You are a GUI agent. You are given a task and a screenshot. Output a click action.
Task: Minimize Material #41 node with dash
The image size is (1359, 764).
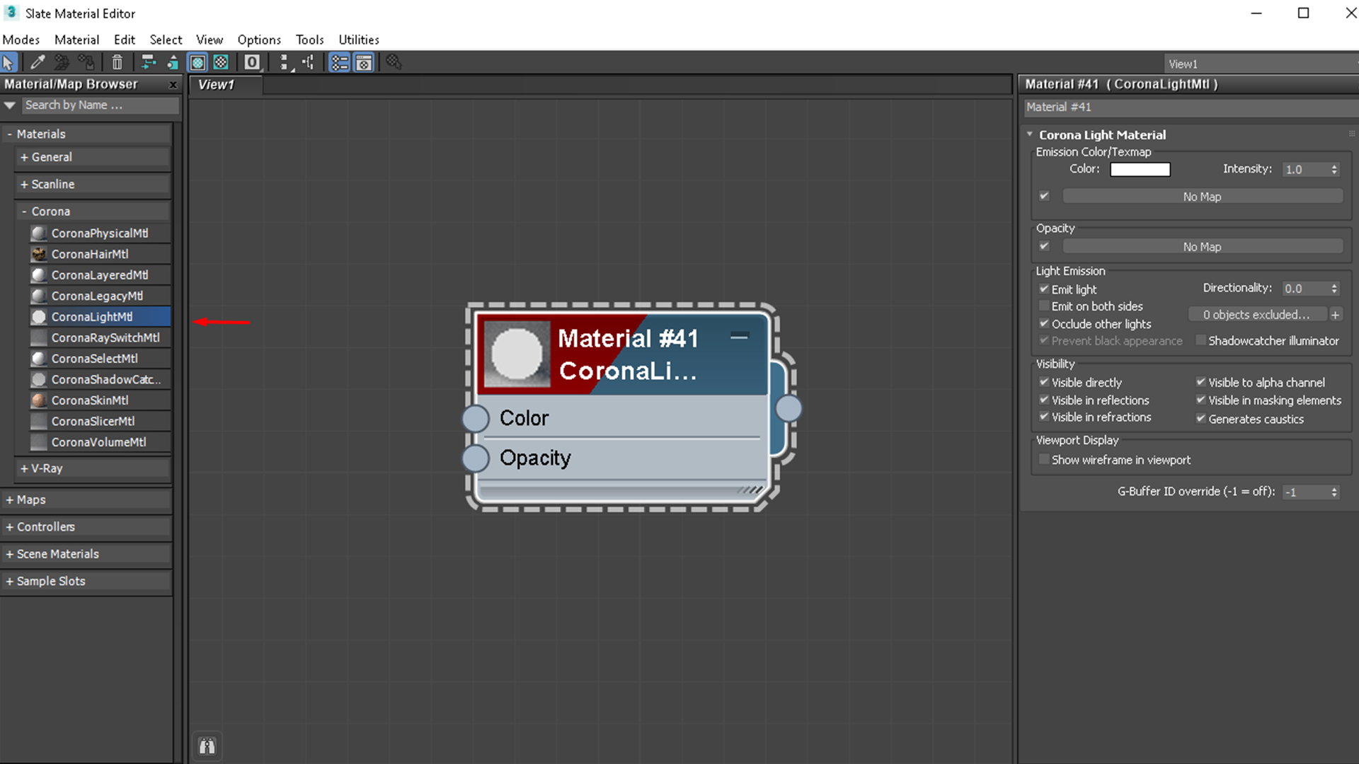coord(739,337)
